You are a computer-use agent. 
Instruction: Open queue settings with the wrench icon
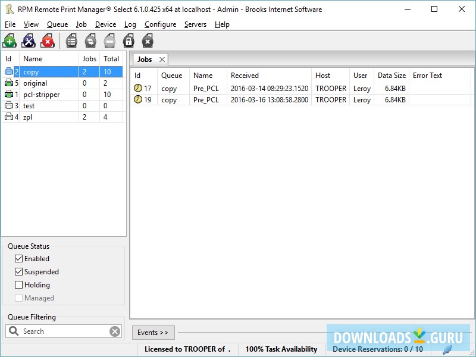[x=28, y=40]
